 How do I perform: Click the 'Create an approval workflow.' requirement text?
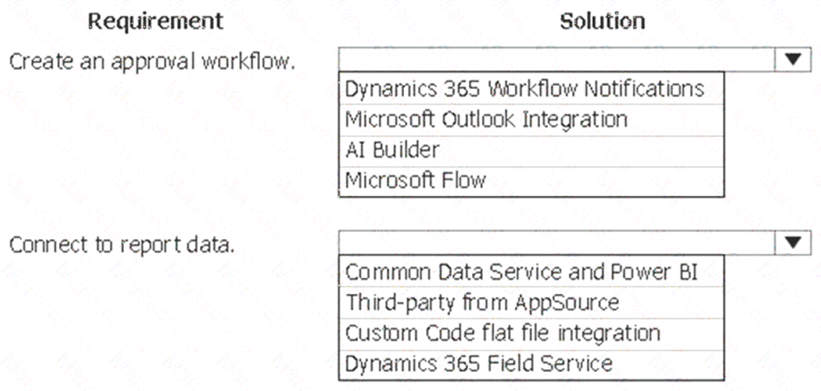point(153,62)
